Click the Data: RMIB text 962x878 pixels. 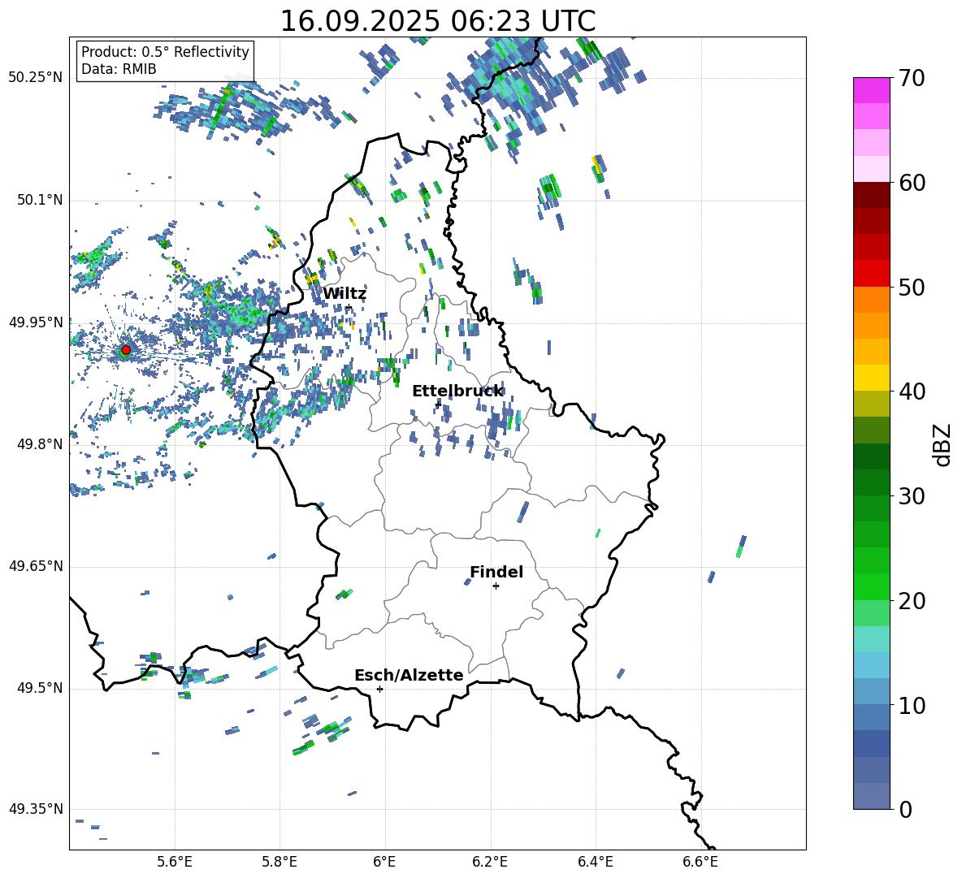pos(119,69)
